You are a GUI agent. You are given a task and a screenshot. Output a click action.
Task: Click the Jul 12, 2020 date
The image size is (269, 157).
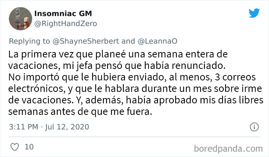click(x=67, y=127)
